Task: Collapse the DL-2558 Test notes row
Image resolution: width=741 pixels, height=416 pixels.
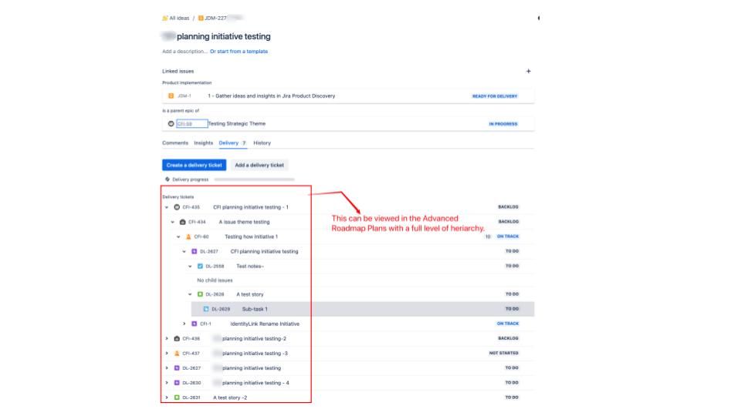Action: [190, 266]
